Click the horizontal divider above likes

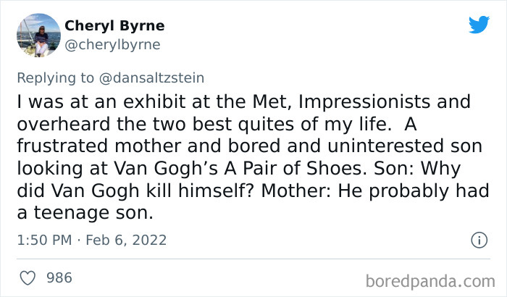(253, 259)
